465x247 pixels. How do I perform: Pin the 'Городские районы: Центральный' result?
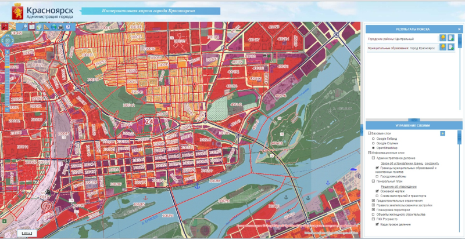tap(442, 39)
